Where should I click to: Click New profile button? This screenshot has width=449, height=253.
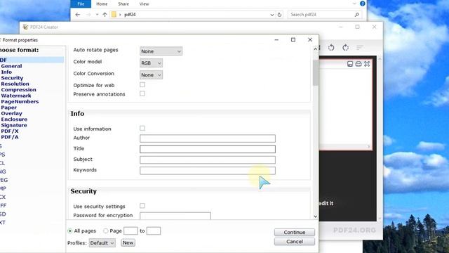tap(128, 242)
